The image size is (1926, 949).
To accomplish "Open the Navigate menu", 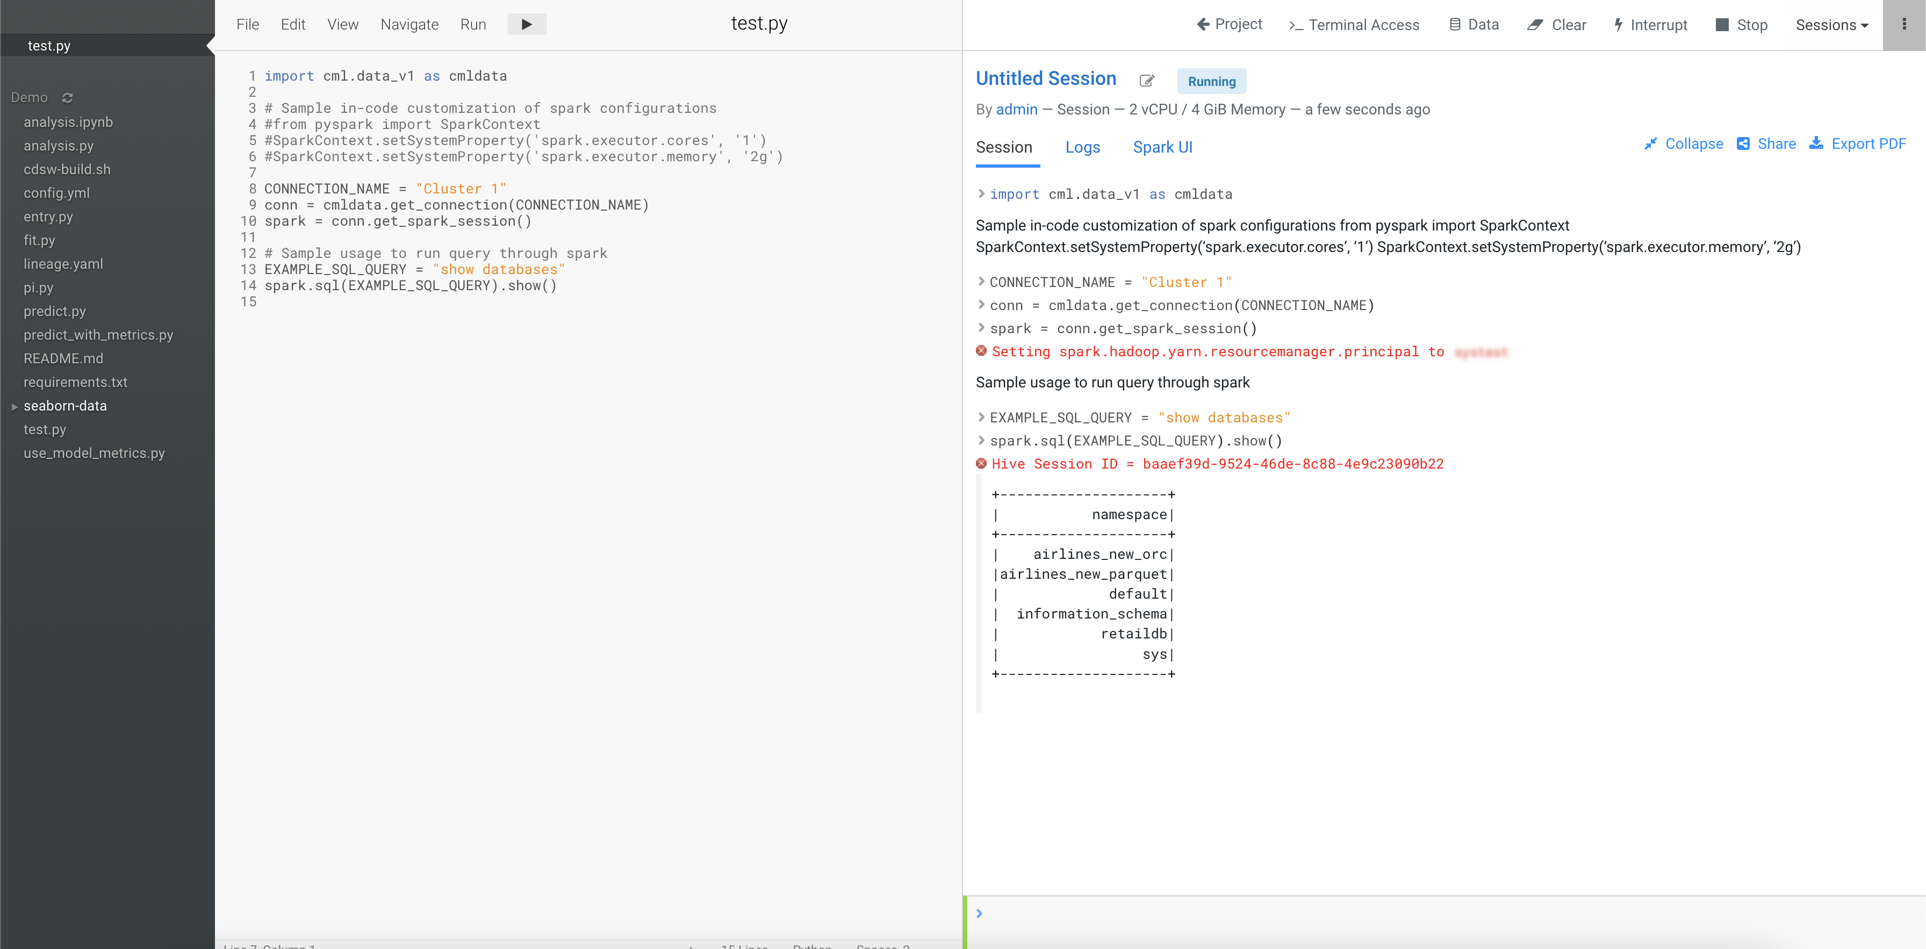I will (409, 25).
